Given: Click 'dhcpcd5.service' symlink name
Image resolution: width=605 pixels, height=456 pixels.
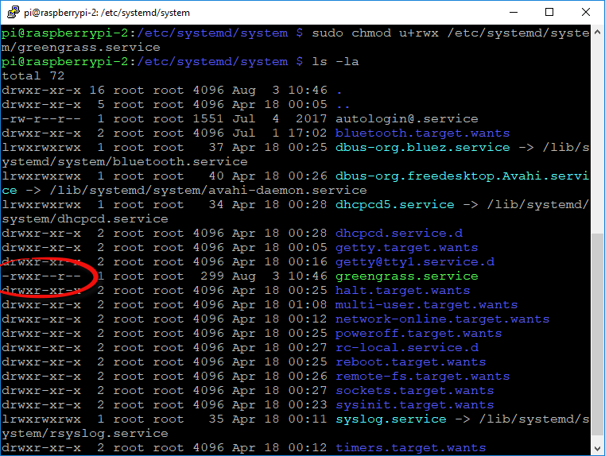Looking at the screenshot, I should [x=394, y=204].
